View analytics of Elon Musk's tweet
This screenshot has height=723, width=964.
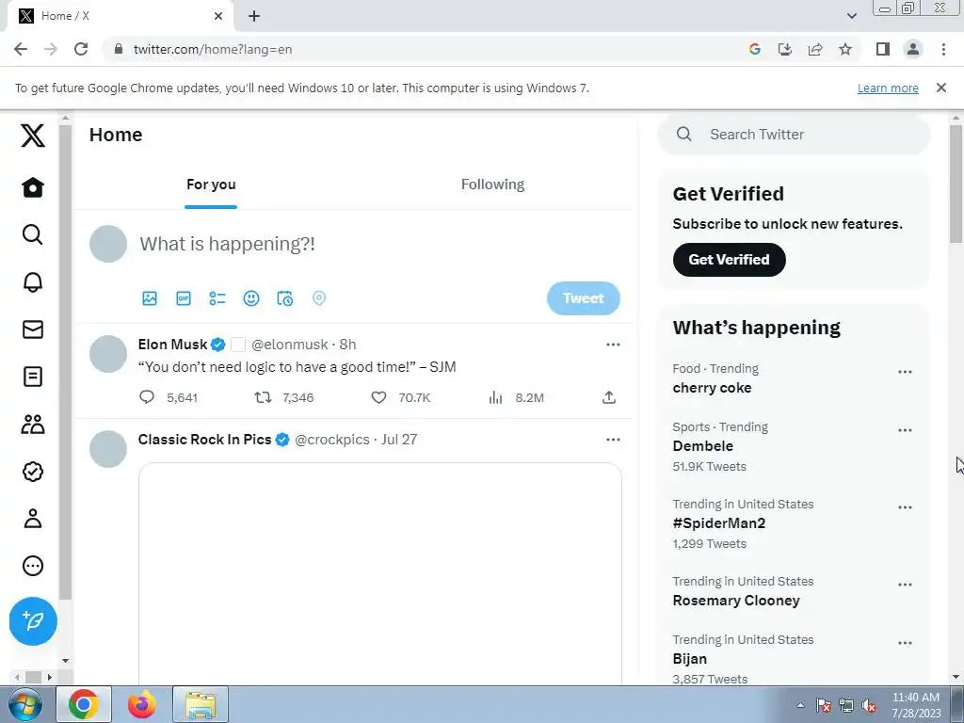(x=495, y=397)
